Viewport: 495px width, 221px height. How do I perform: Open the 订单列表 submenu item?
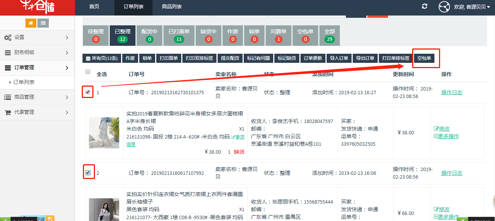(x=24, y=82)
